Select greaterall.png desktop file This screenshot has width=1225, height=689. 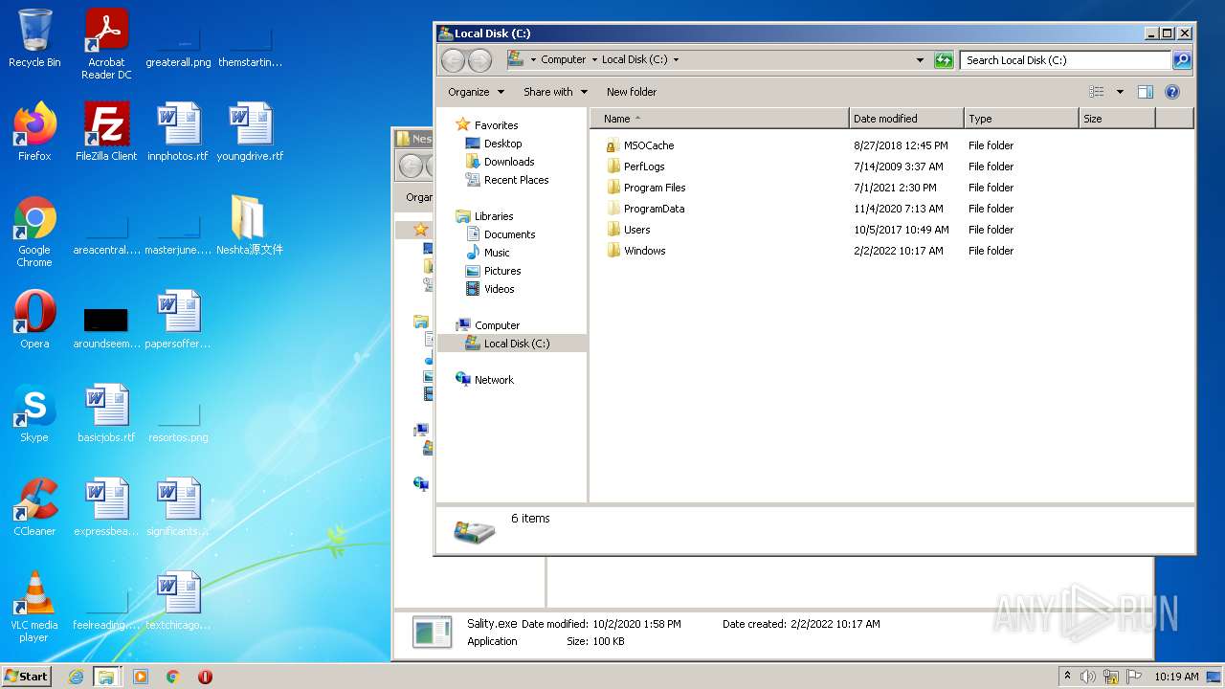coord(178,48)
